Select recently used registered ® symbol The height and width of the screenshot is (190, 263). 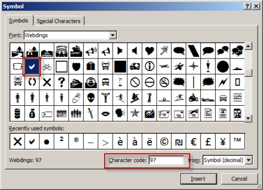click(x=76, y=142)
